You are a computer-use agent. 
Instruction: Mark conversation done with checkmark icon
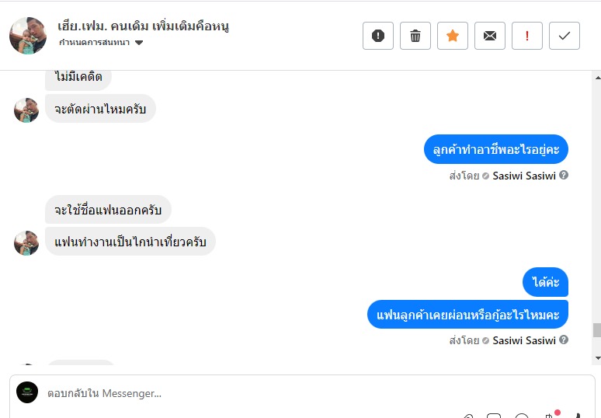(565, 36)
